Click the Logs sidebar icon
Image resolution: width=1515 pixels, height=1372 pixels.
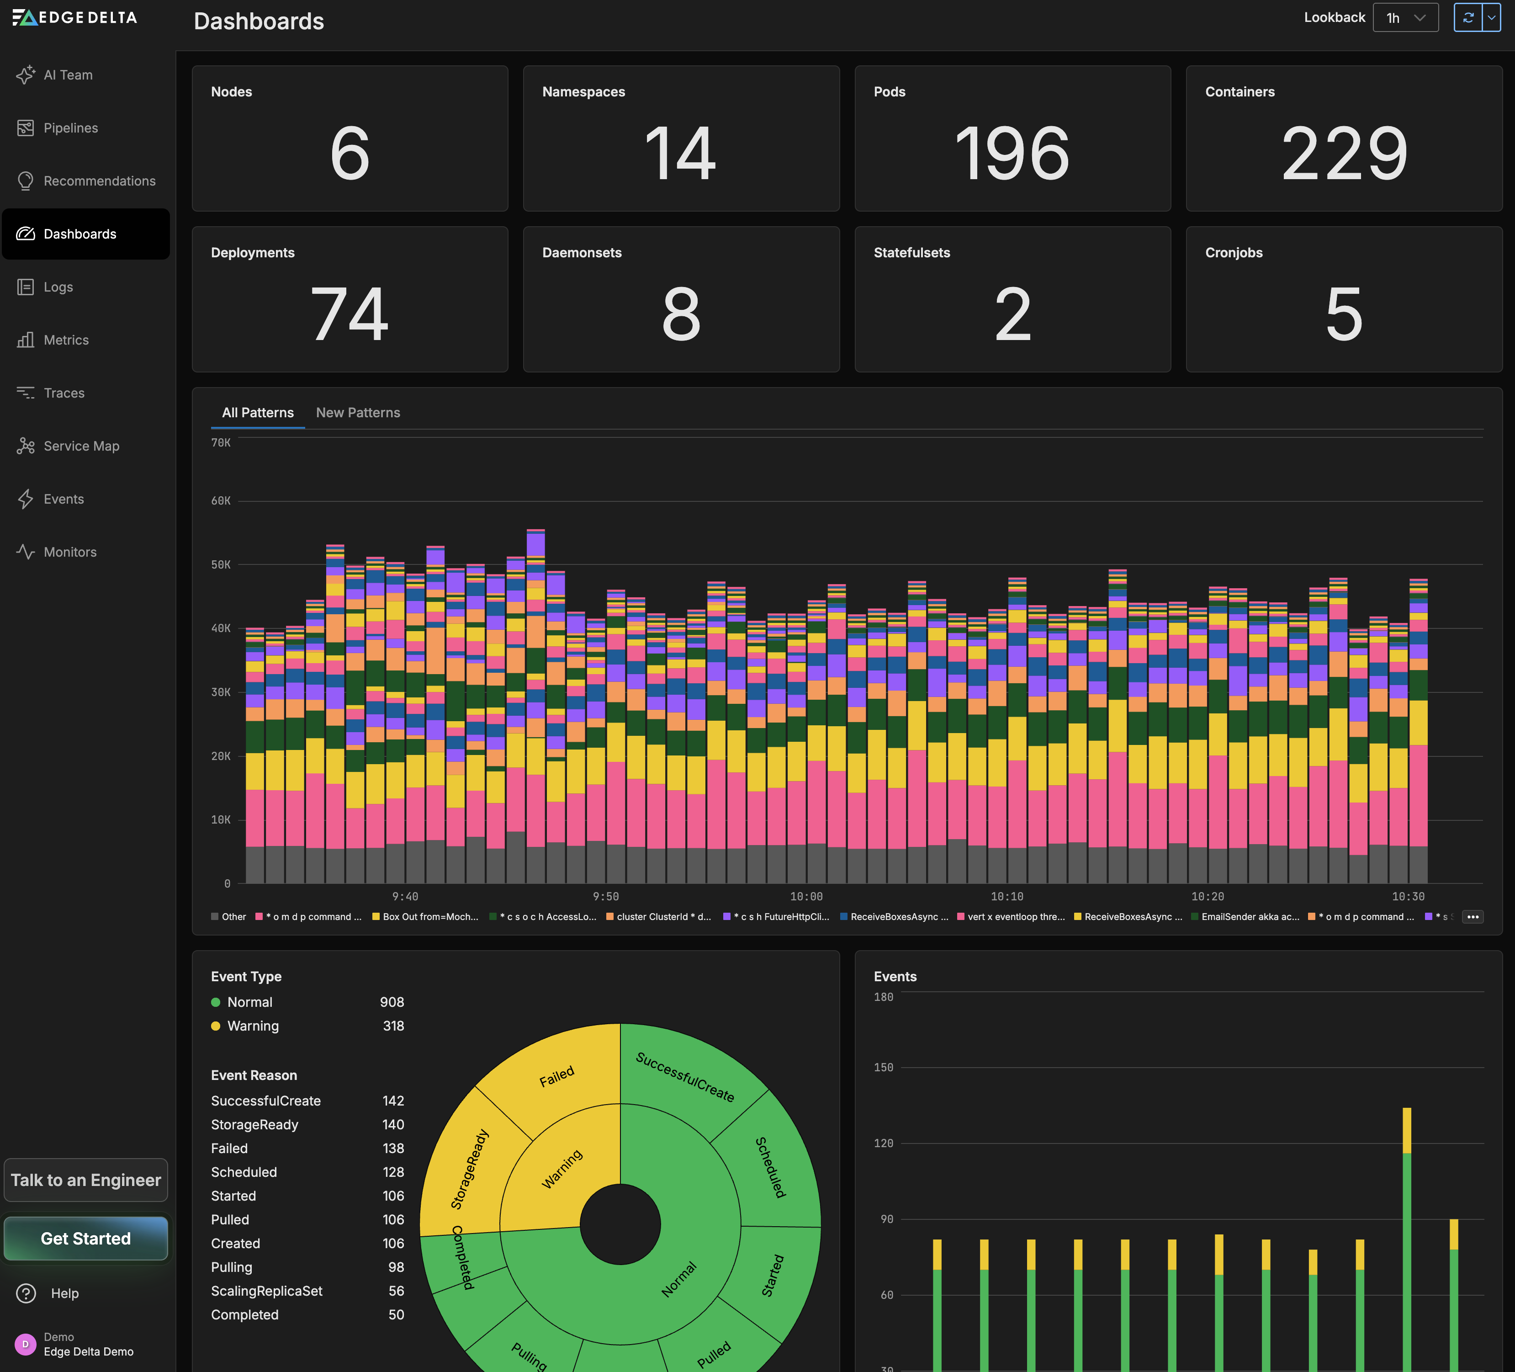tap(26, 287)
